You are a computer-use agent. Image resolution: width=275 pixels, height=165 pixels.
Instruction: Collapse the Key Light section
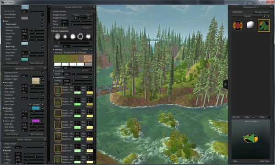(4, 82)
